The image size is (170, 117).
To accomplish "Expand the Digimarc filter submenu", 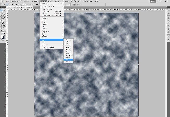I will 52,45.
